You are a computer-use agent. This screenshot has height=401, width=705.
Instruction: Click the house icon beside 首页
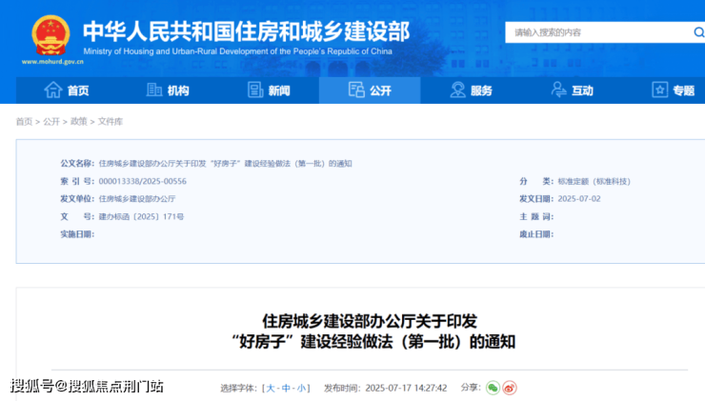(x=53, y=90)
